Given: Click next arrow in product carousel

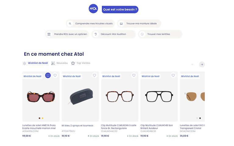Looking at the screenshot, I should [x=202, y=64].
